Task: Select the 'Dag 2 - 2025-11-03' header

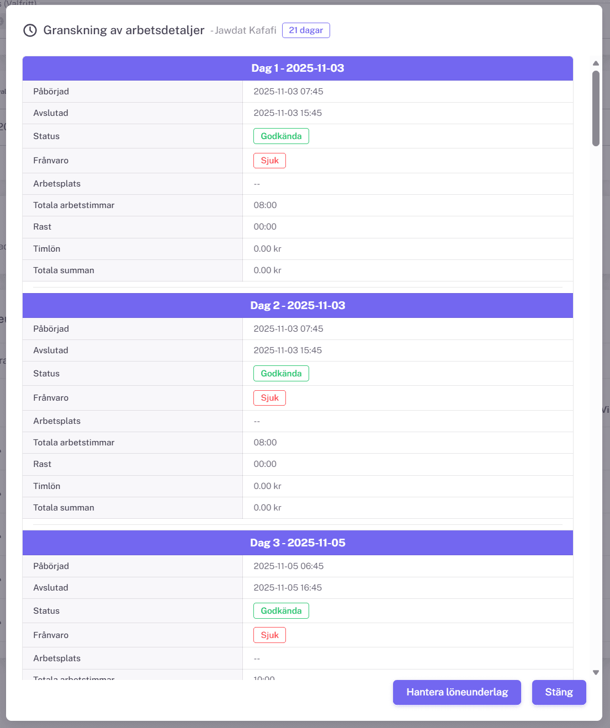Action: pyautogui.click(x=298, y=306)
